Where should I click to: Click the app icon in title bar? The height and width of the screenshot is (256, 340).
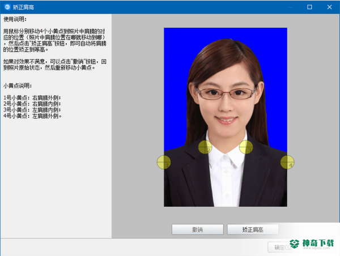point(7,7)
